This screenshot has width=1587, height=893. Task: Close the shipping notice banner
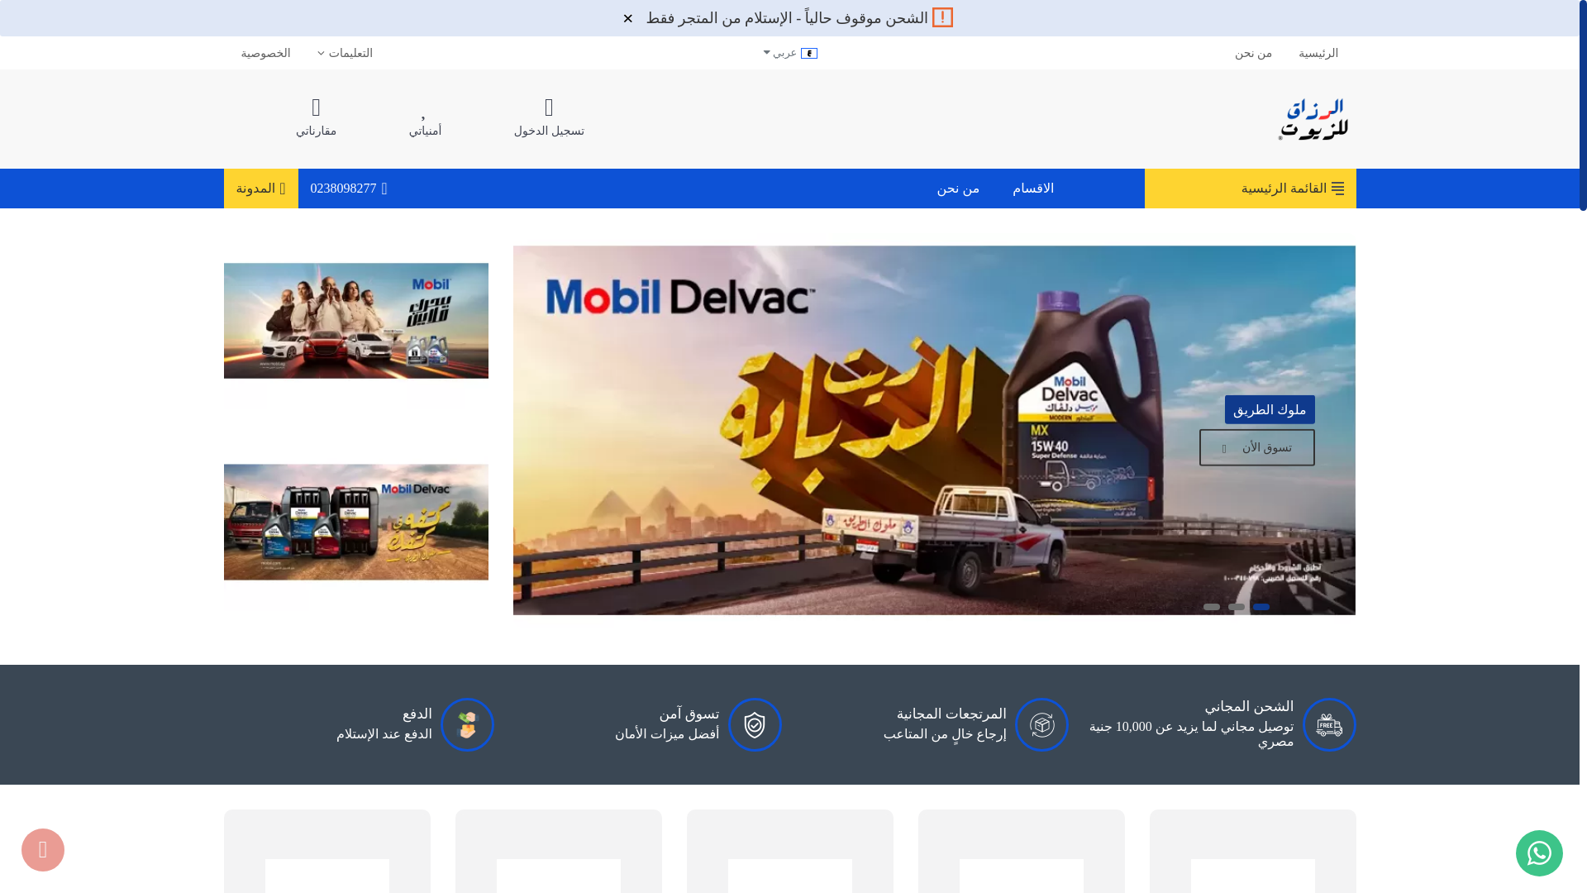click(x=628, y=18)
